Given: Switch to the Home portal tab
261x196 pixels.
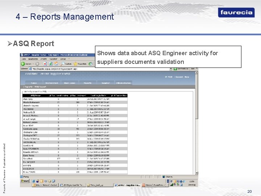Looking at the screenshot, I should 34,83.
